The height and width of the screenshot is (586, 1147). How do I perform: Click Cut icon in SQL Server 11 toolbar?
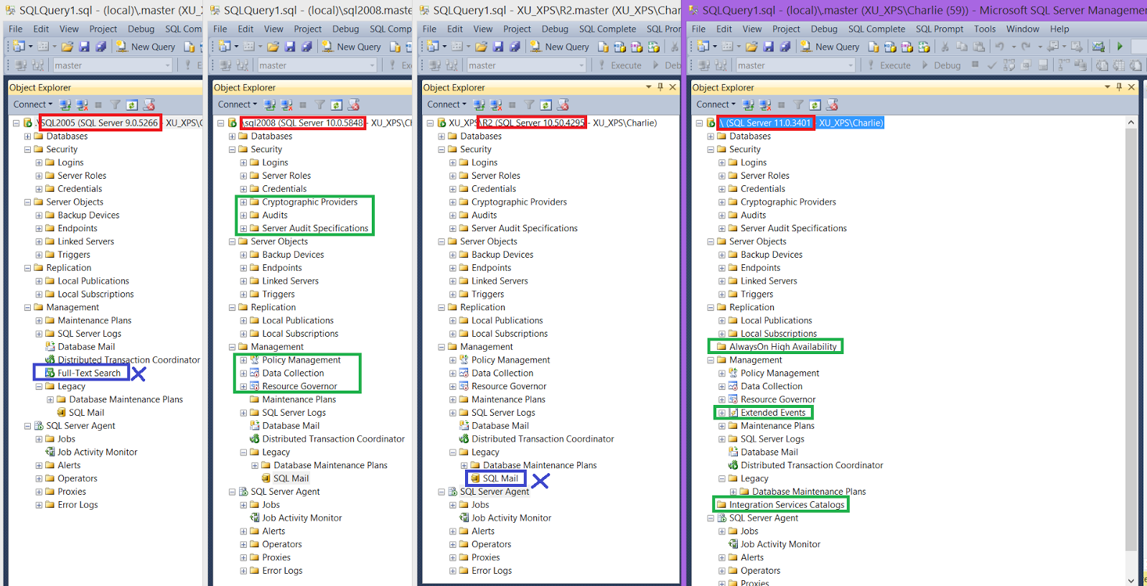[x=945, y=47]
